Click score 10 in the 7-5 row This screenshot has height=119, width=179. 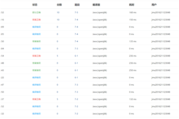click(x=58, y=13)
